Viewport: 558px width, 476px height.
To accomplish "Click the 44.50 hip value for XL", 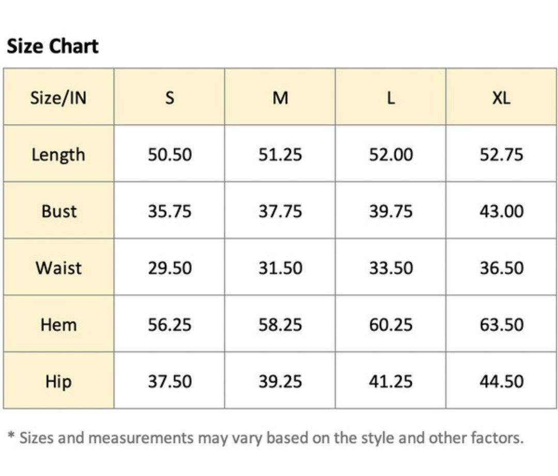I will 501,382.
